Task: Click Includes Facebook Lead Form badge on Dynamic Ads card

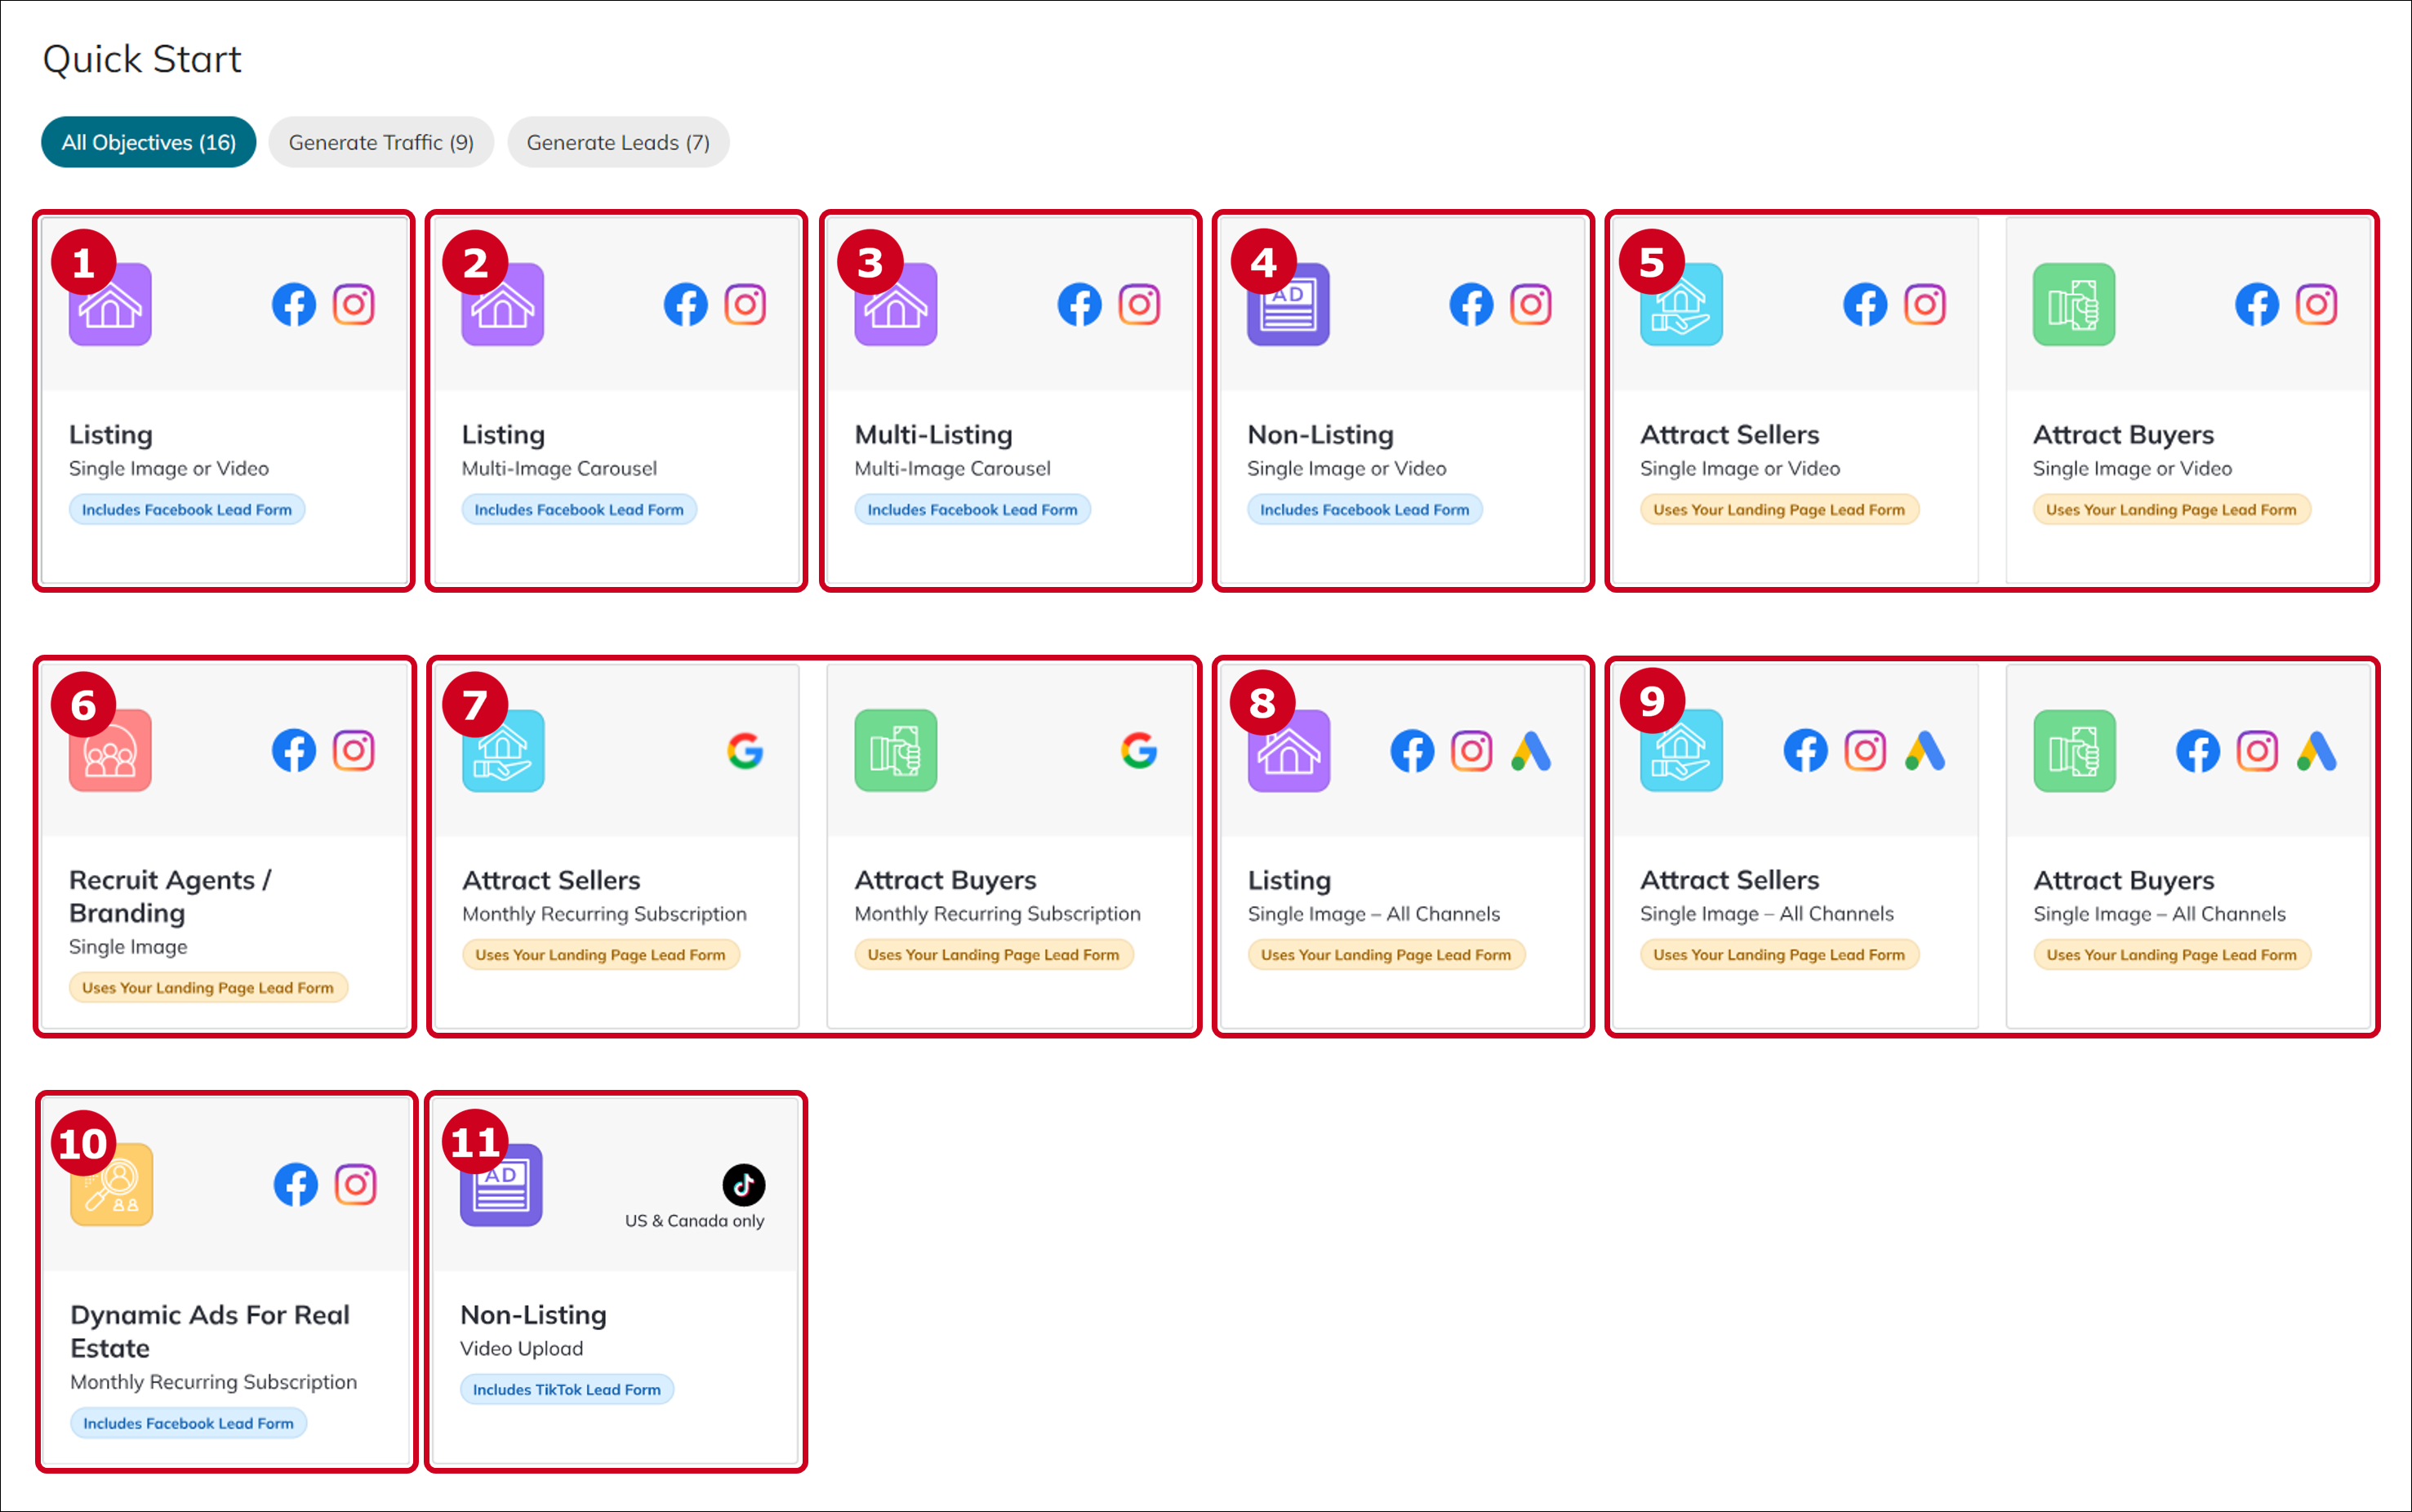Action: pos(188,1422)
